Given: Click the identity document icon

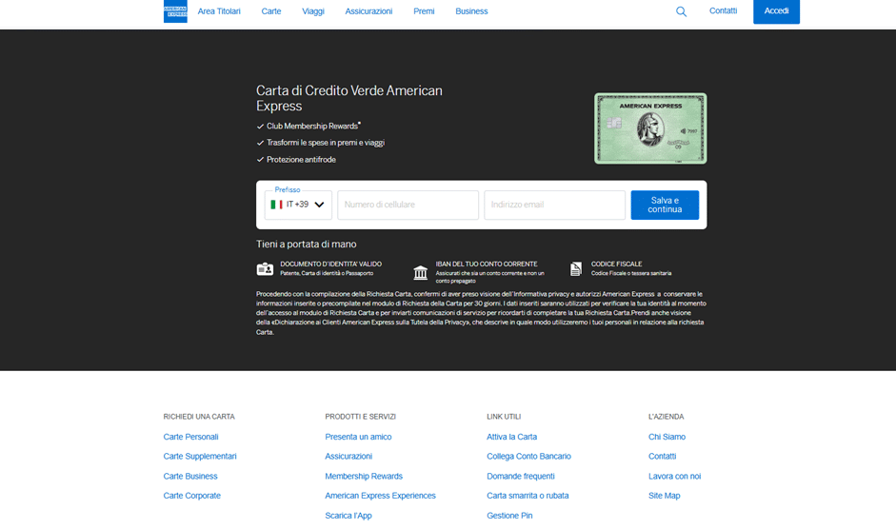Looking at the screenshot, I should [x=265, y=269].
